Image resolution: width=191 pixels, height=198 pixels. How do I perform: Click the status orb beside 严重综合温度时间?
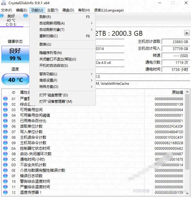(x=5, y=187)
